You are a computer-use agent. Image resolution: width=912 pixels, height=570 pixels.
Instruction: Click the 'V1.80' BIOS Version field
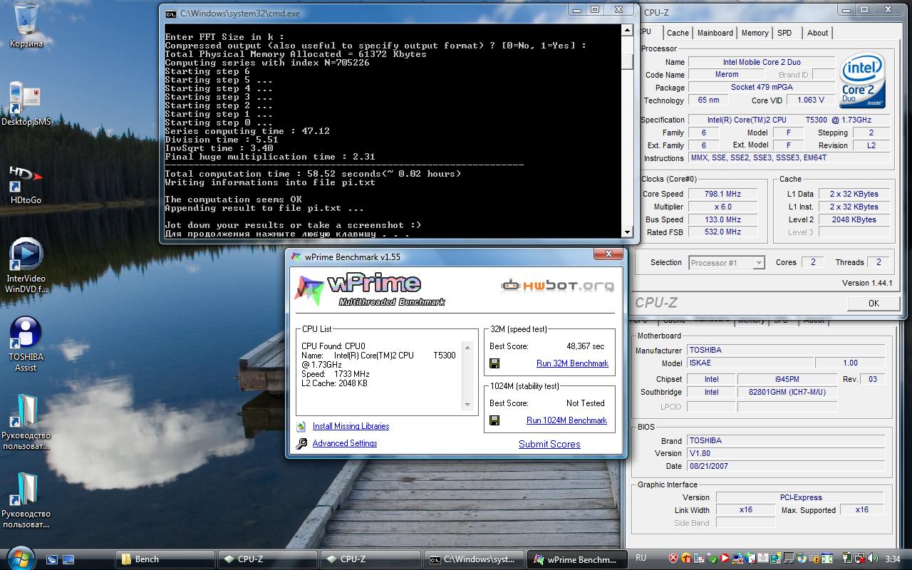pos(787,453)
